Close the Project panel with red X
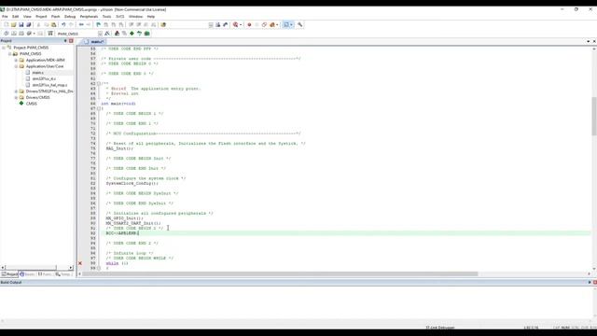Viewport: 597px width, 336px height. click(71, 41)
